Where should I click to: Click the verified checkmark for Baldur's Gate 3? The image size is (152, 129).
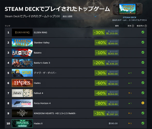click(143, 63)
